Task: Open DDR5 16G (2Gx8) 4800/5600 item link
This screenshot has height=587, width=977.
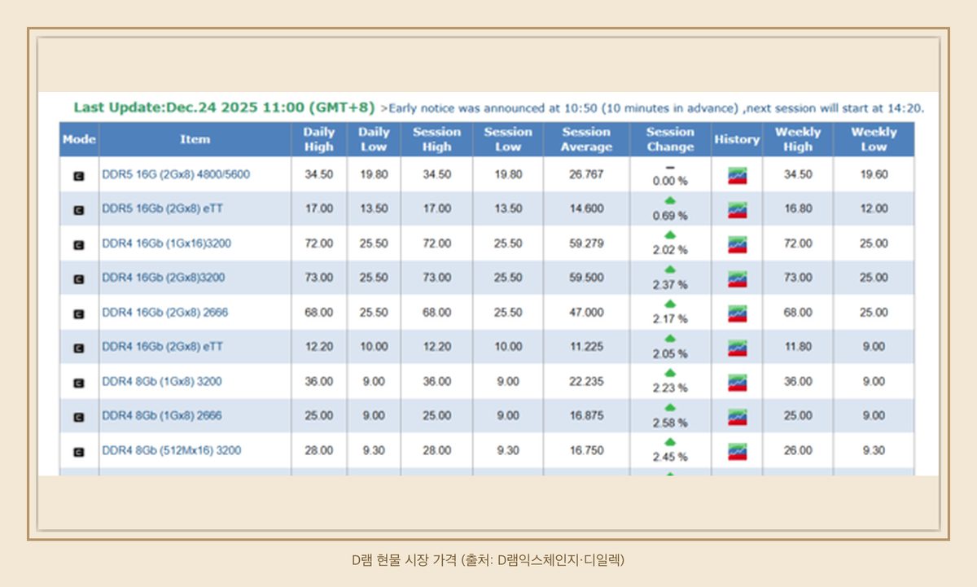Action: tap(176, 174)
